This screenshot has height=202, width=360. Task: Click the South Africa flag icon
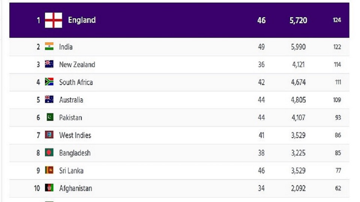(x=49, y=82)
